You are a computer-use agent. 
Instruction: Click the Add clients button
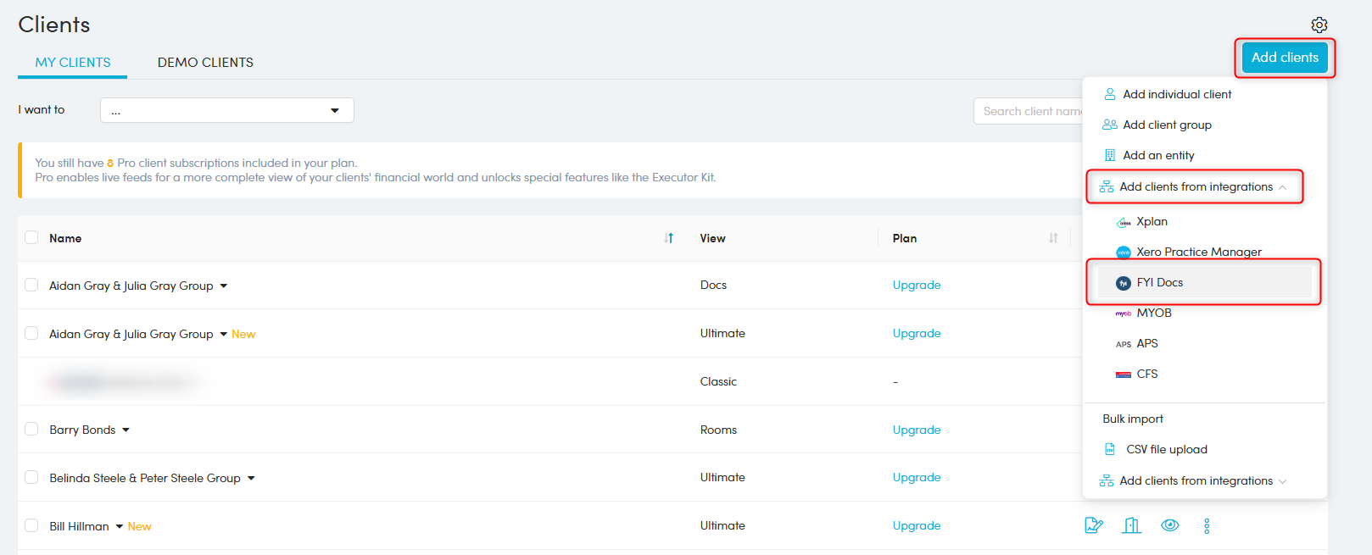pos(1284,58)
